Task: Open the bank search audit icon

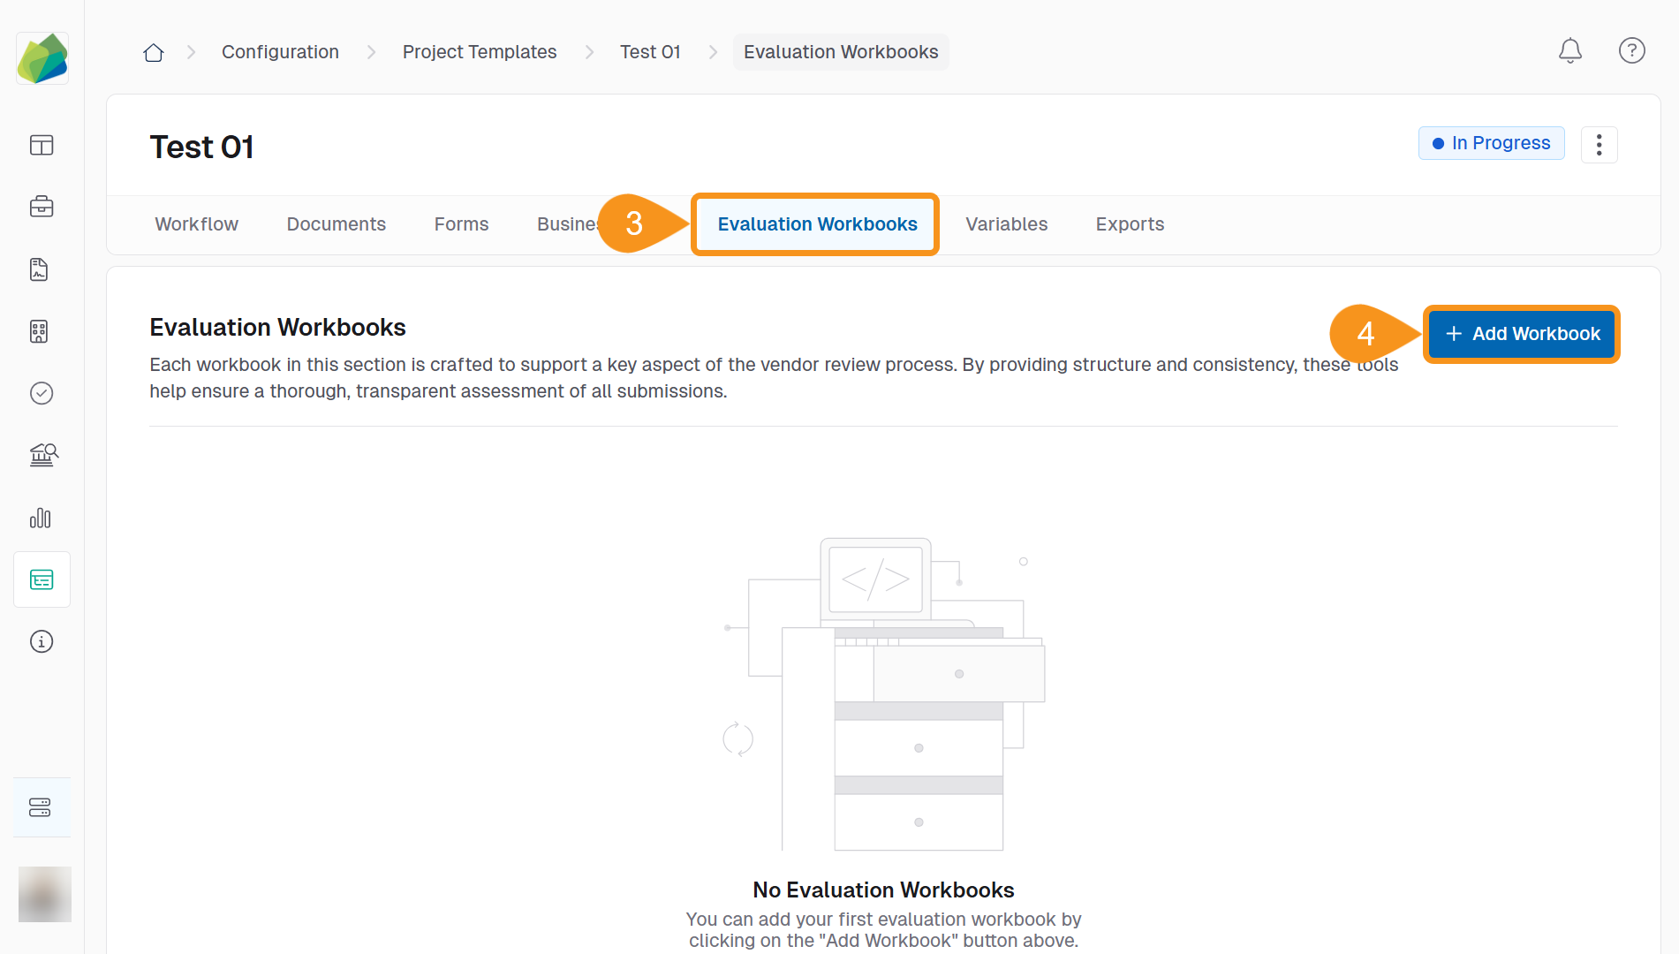Action: pyautogui.click(x=42, y=455)
